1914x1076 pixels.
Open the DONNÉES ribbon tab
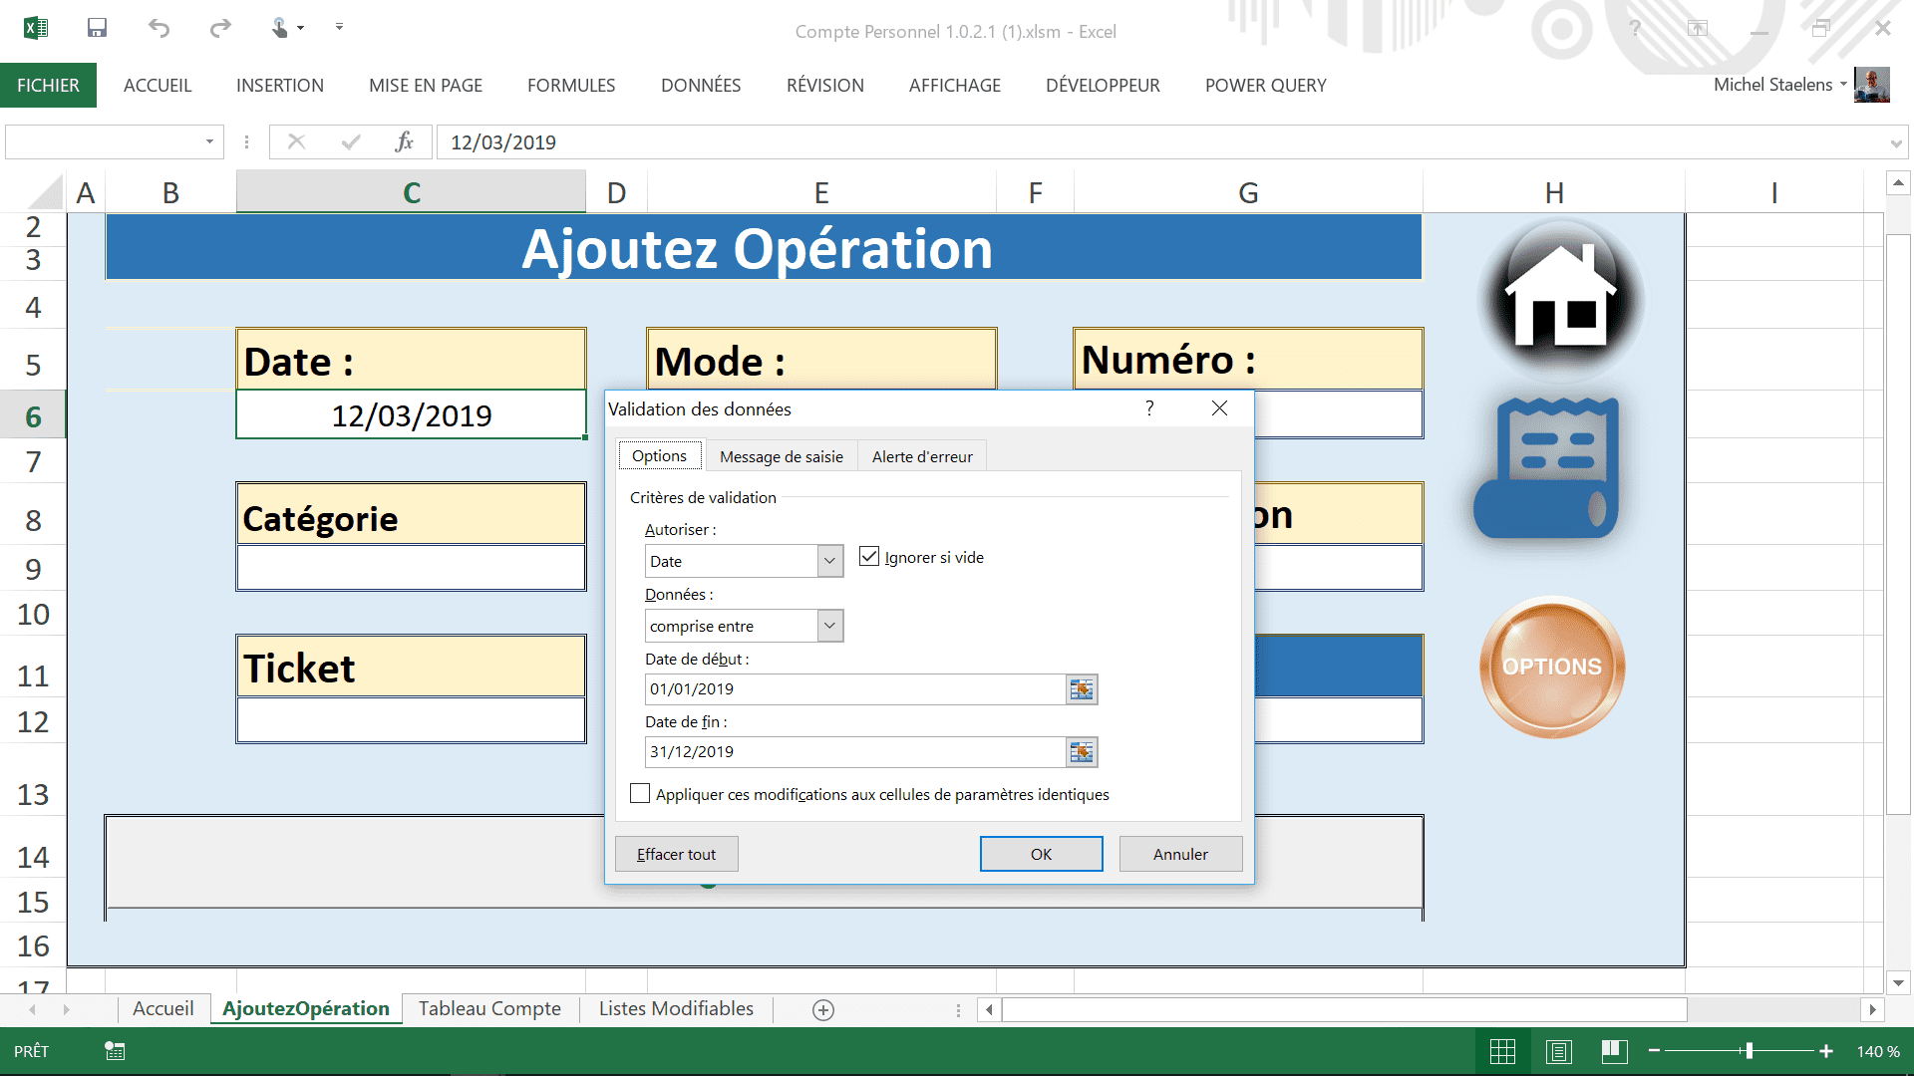pyautogui.click(x=701, y=86)
